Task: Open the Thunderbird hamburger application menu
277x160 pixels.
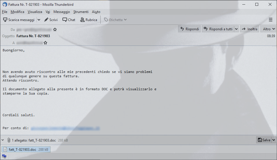Action: (270, 20)
